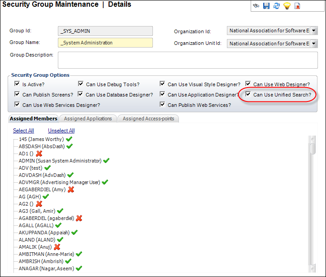The image size is (326, 277).
Task: Click the yellow light bulb icon
Action: (287, 6)
